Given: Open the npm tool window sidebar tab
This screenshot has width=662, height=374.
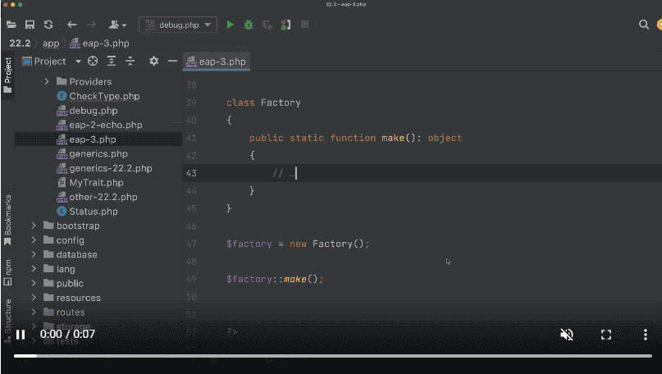Looking at the screenshot, I should click(x=7, y=272).
